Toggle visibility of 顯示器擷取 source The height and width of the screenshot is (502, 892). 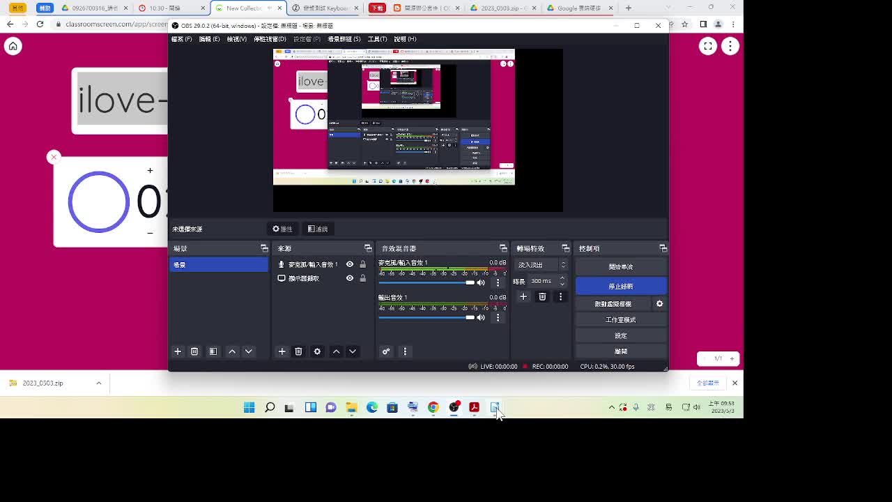tap(350, 278)
